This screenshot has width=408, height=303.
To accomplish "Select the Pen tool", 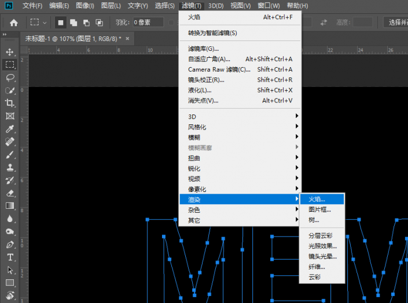I will click(x=10, y=245).
